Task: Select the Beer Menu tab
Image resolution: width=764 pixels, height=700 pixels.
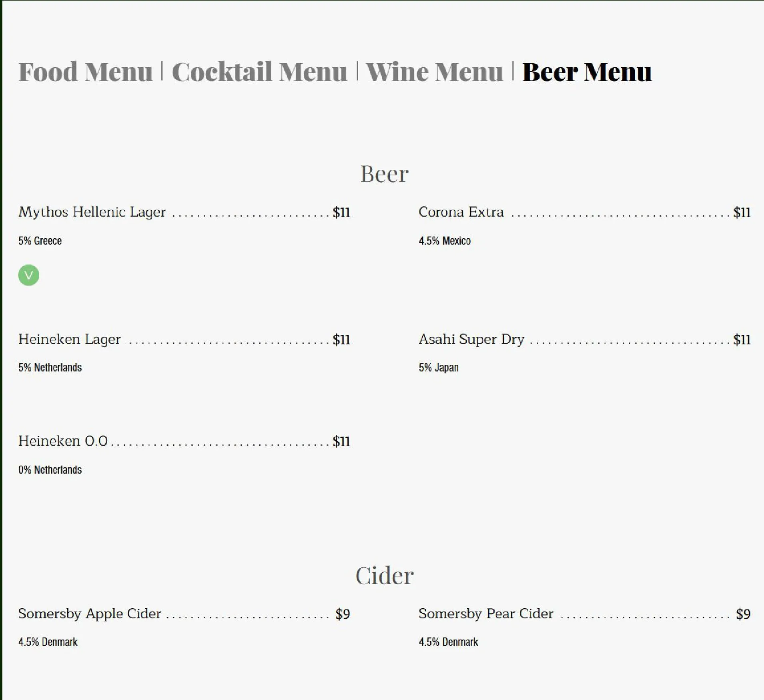Action: point(587,72)
